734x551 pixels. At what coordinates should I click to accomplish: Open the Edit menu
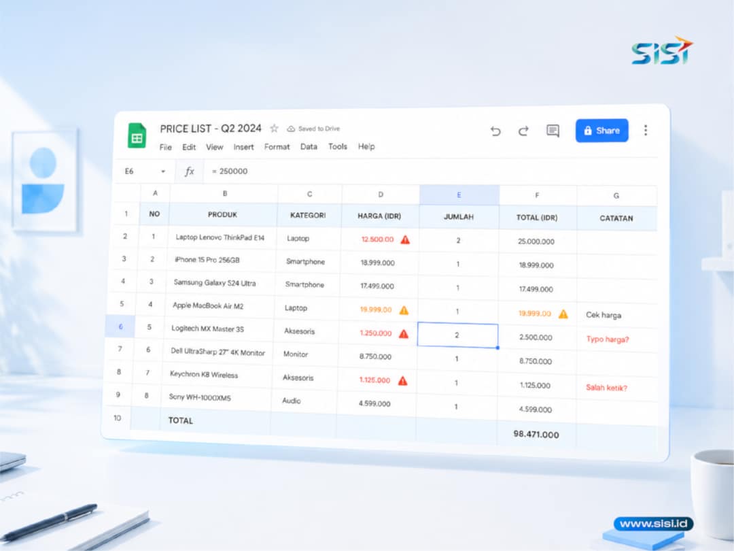(x=189, y=147)
